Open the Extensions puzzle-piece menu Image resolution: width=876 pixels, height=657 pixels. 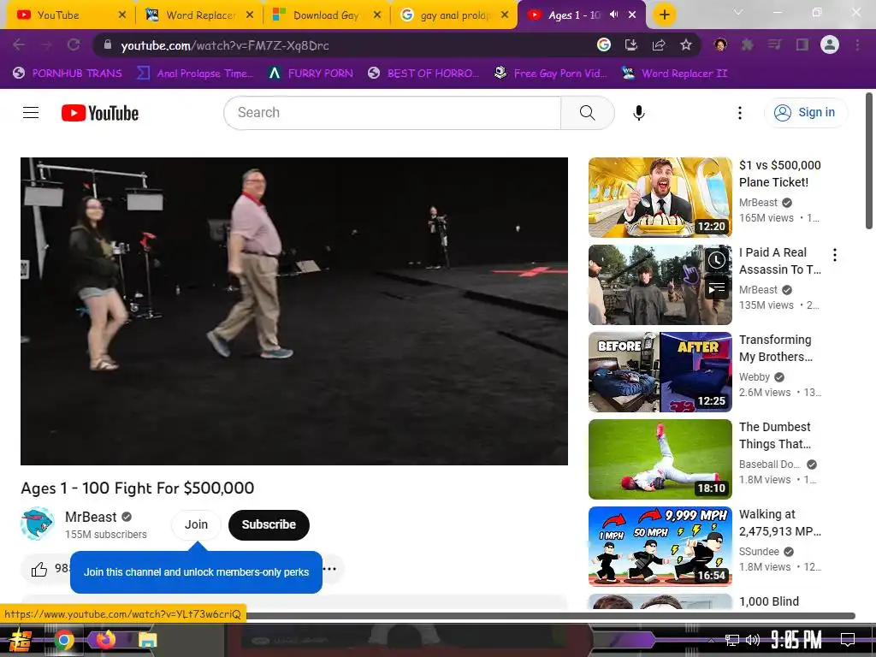coord(747,44)
